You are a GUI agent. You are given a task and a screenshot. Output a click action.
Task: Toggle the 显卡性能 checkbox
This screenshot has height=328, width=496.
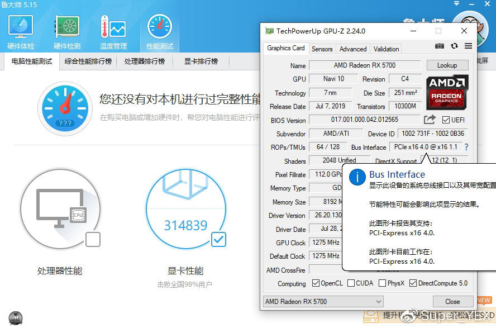(x=218, y=240)
